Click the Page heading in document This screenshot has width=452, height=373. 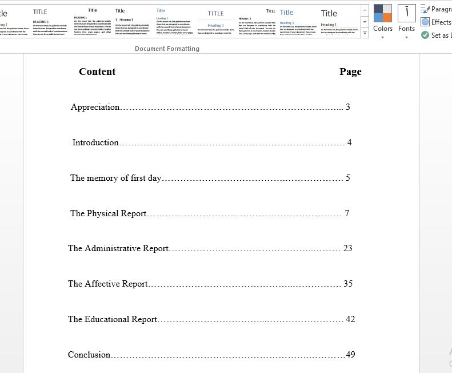(350, 72)
